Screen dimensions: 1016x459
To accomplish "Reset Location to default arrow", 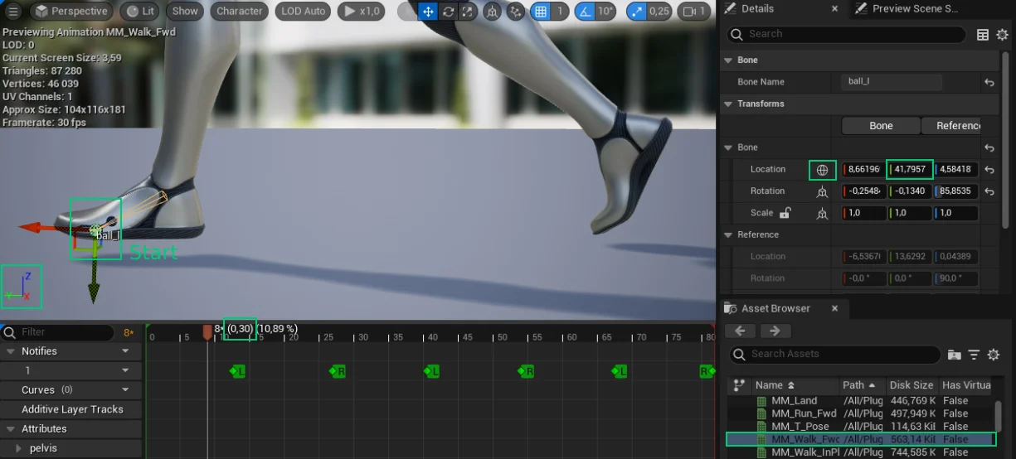I will [989, 170].
